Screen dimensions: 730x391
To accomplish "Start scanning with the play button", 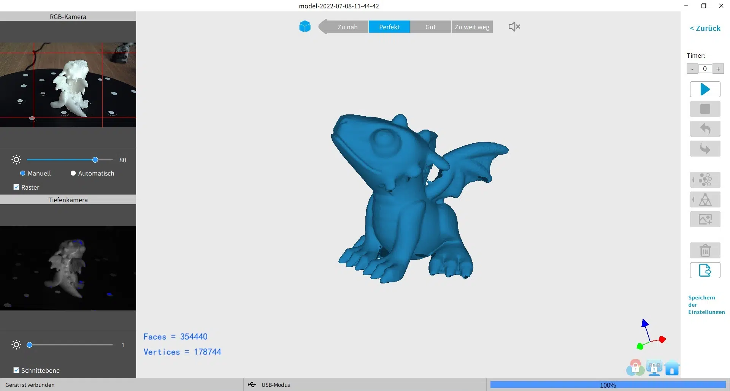I will (705, 89).
